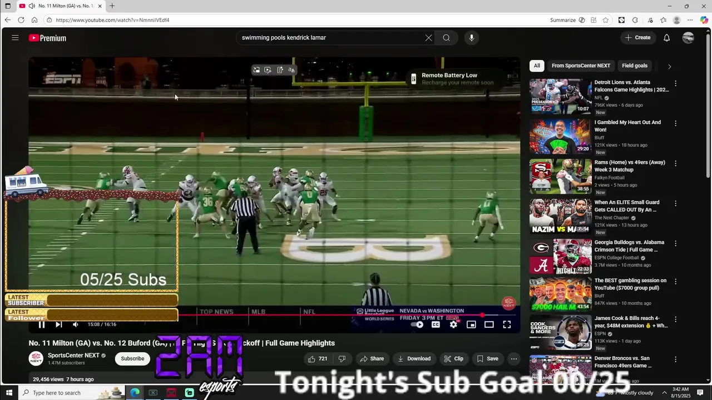
Task: Select the All filter chip
Action: click(537, 66)
